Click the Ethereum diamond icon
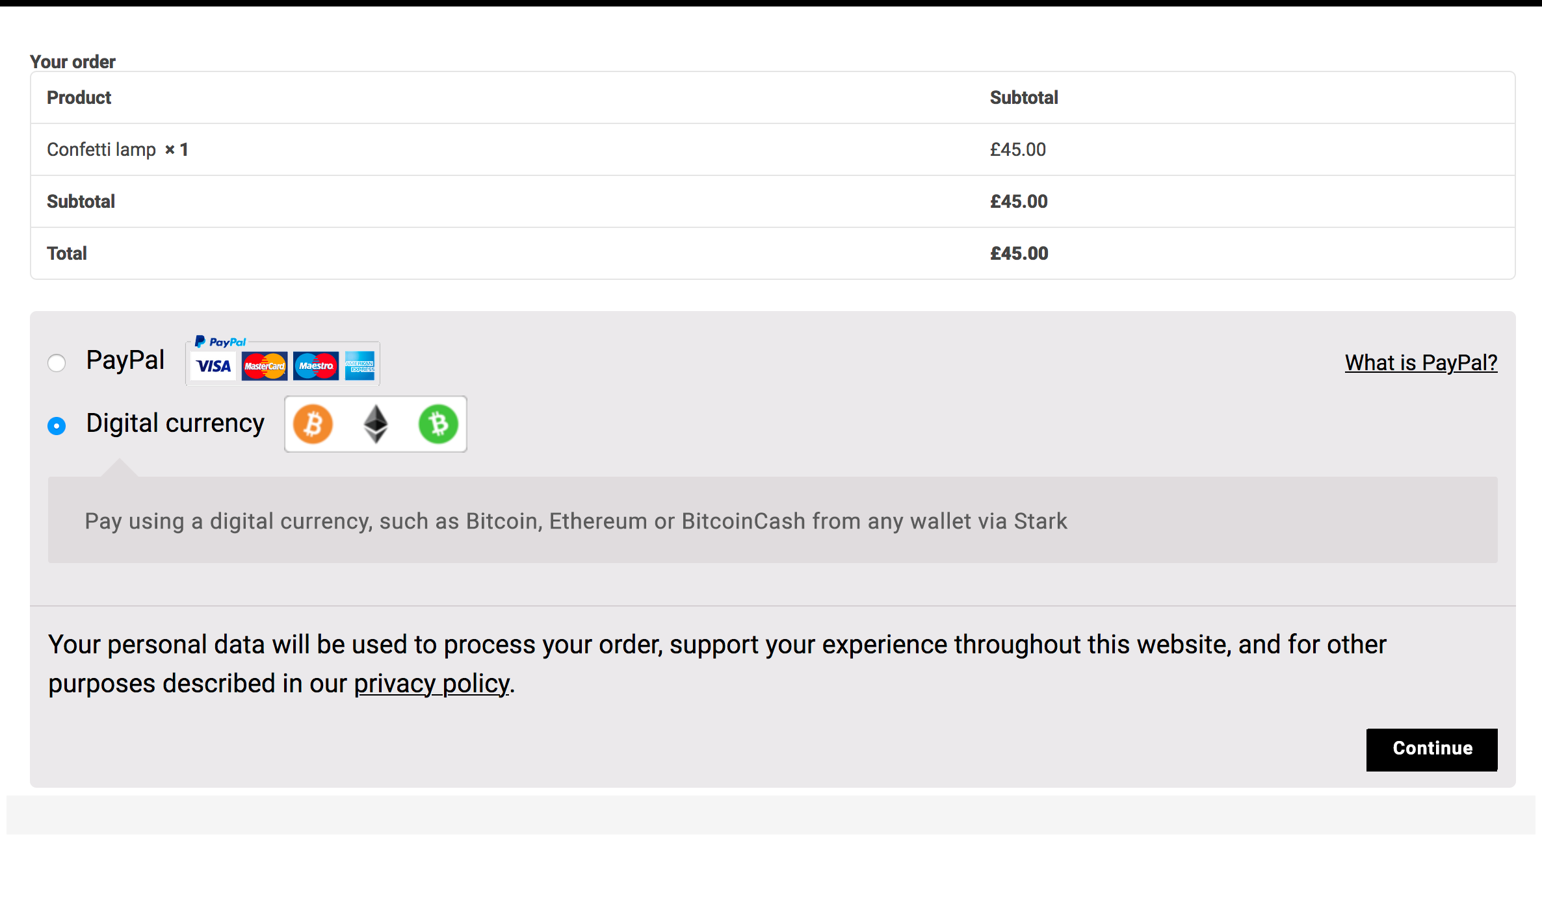 click(376, 424)
